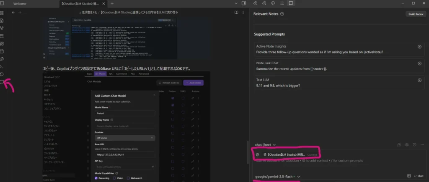Toggle the right sidebar panel
Image resolution: width=429 pixels, height=182 pixels.
coord(244,3)
